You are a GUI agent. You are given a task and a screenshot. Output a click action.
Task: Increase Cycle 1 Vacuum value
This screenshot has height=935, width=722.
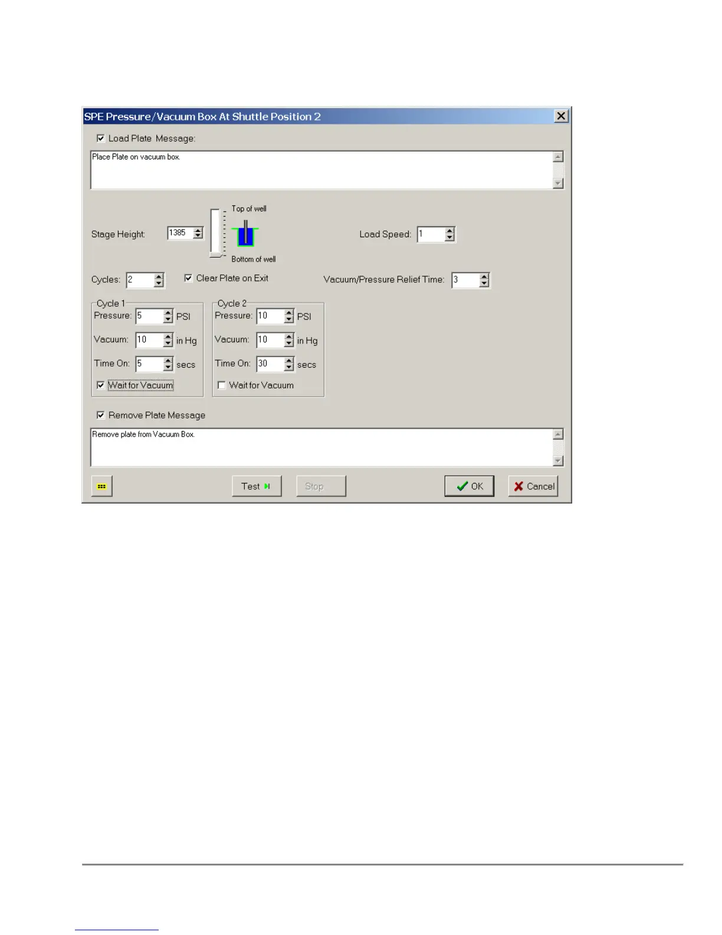click(x=168, y=336)
